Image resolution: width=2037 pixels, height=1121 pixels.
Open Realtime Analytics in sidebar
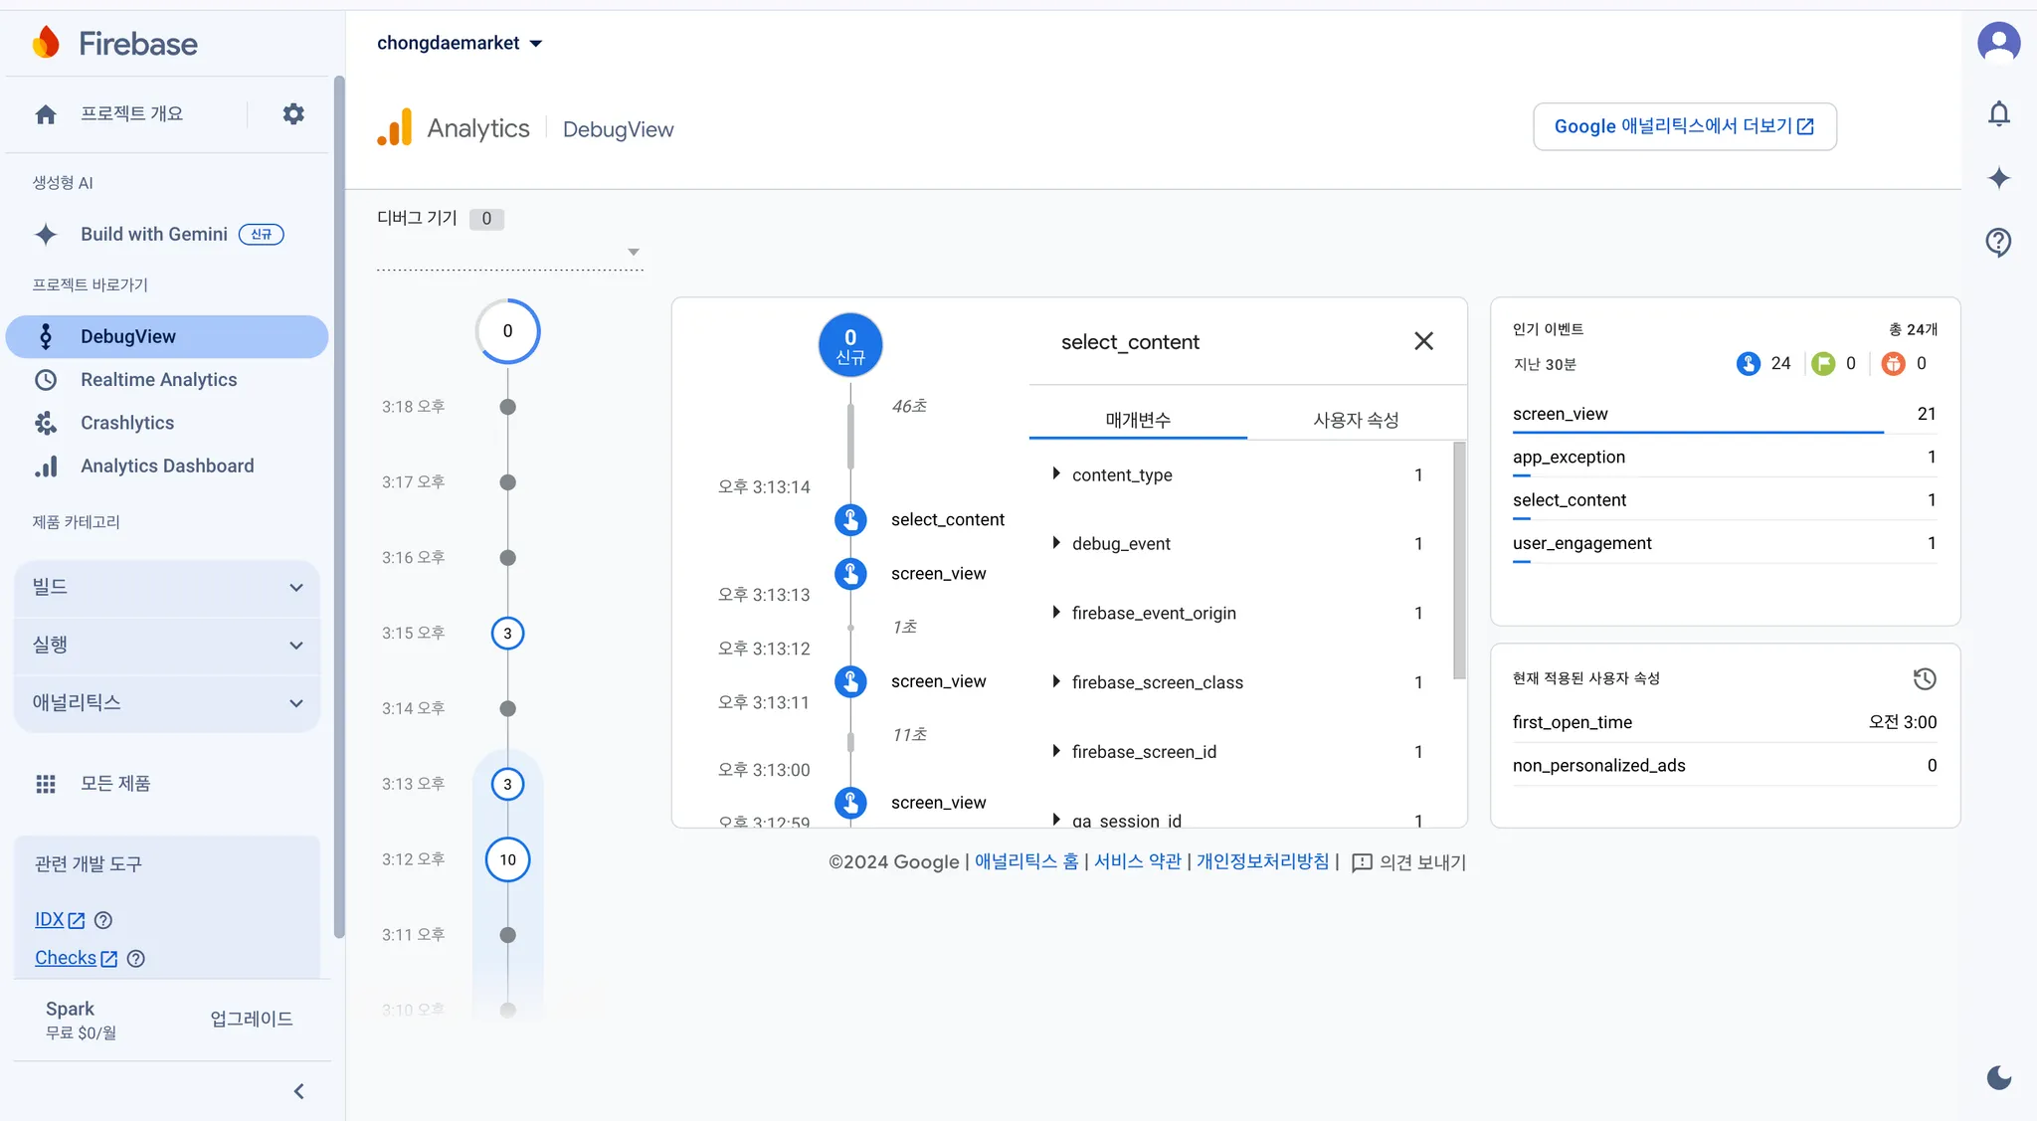point(159,380)
